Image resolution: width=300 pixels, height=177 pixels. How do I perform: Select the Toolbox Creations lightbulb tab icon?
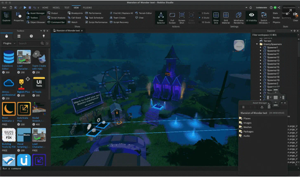(x=44, y=36)
